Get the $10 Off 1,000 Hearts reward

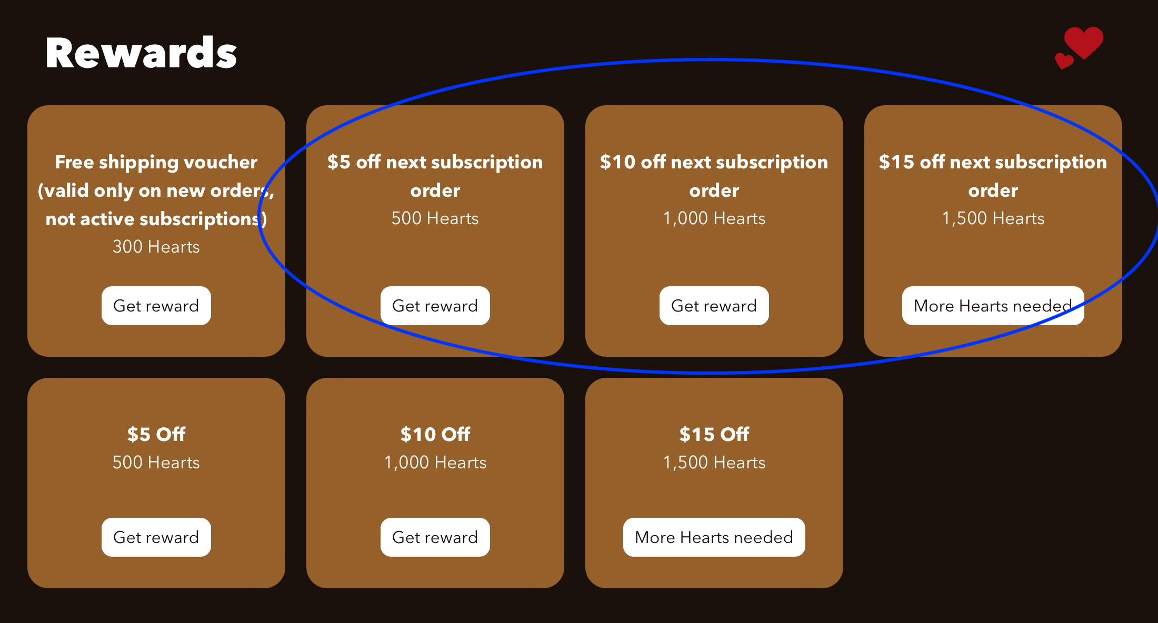point(435,537)
